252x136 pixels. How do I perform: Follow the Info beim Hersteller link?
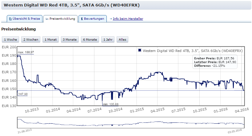[x=128, y=19]
